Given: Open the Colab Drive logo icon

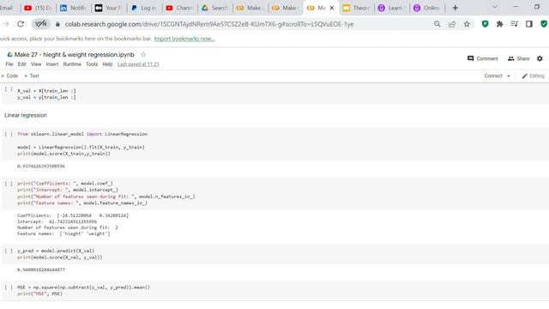Looking at the screenshot, I should 9,55.
